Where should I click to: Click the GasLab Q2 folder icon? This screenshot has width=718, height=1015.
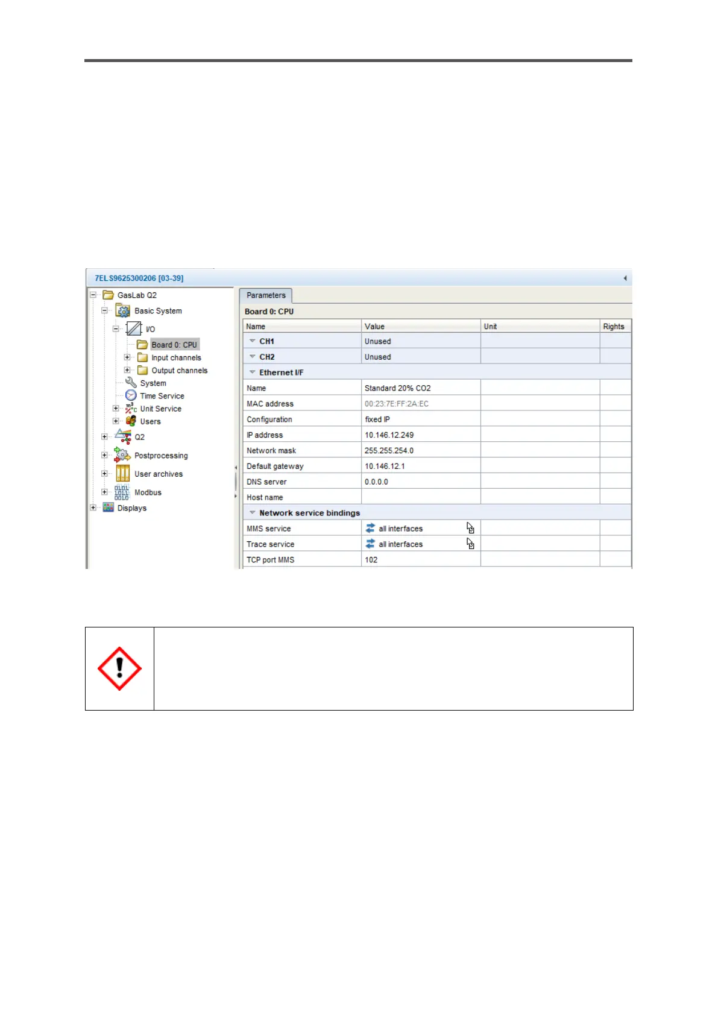108,295
